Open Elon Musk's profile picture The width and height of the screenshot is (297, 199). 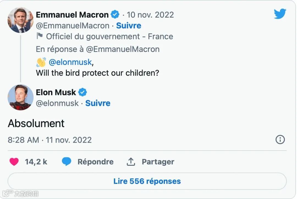(21, 97)
